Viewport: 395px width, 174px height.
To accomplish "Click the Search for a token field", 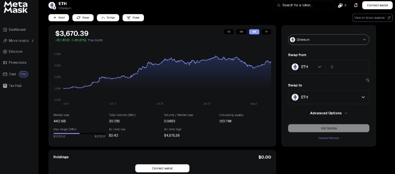I will (x=304, y=5).
